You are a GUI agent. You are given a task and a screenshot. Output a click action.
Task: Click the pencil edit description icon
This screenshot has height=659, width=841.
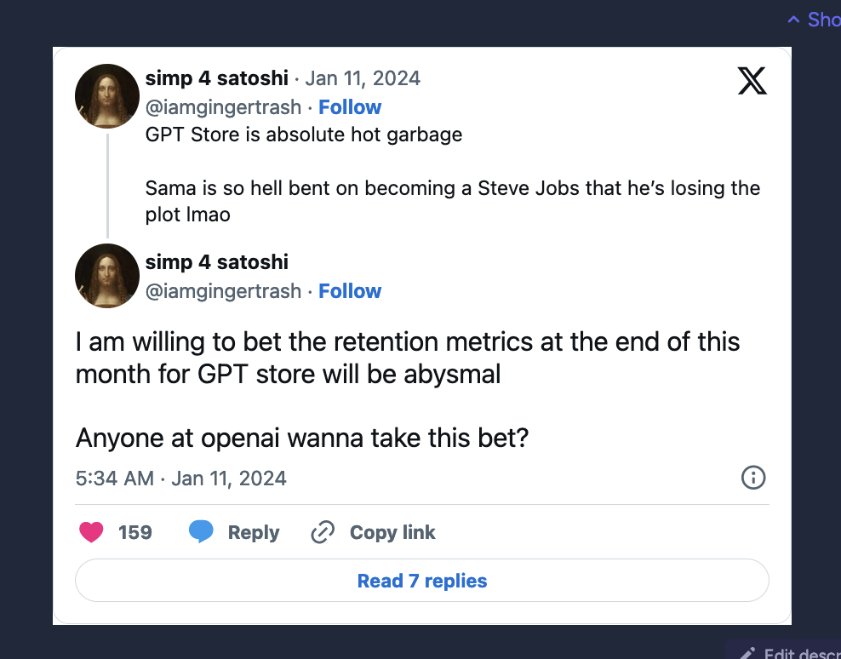[747, 654]
